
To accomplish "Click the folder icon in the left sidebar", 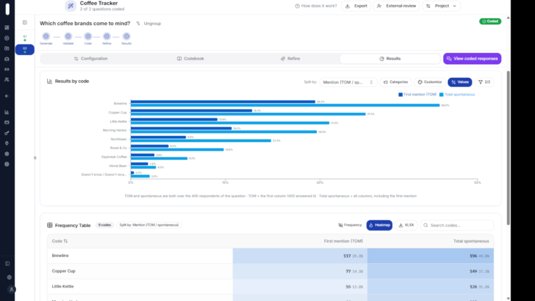I will coord(7,49).
